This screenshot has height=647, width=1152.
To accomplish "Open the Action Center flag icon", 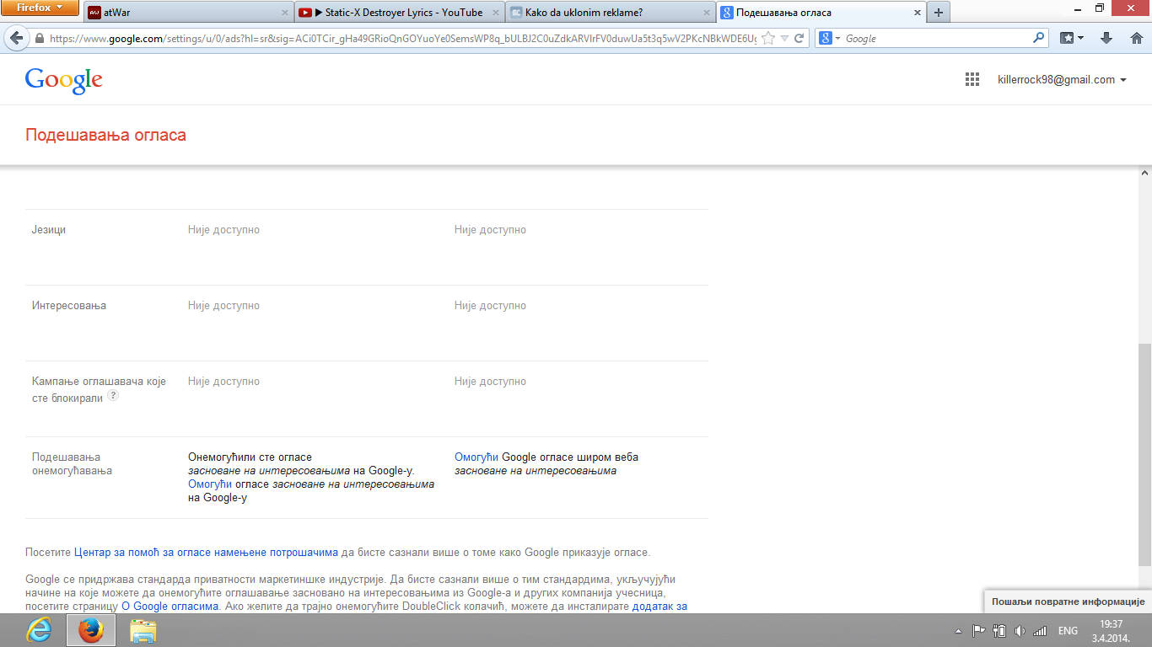I will tap(978, 630).
